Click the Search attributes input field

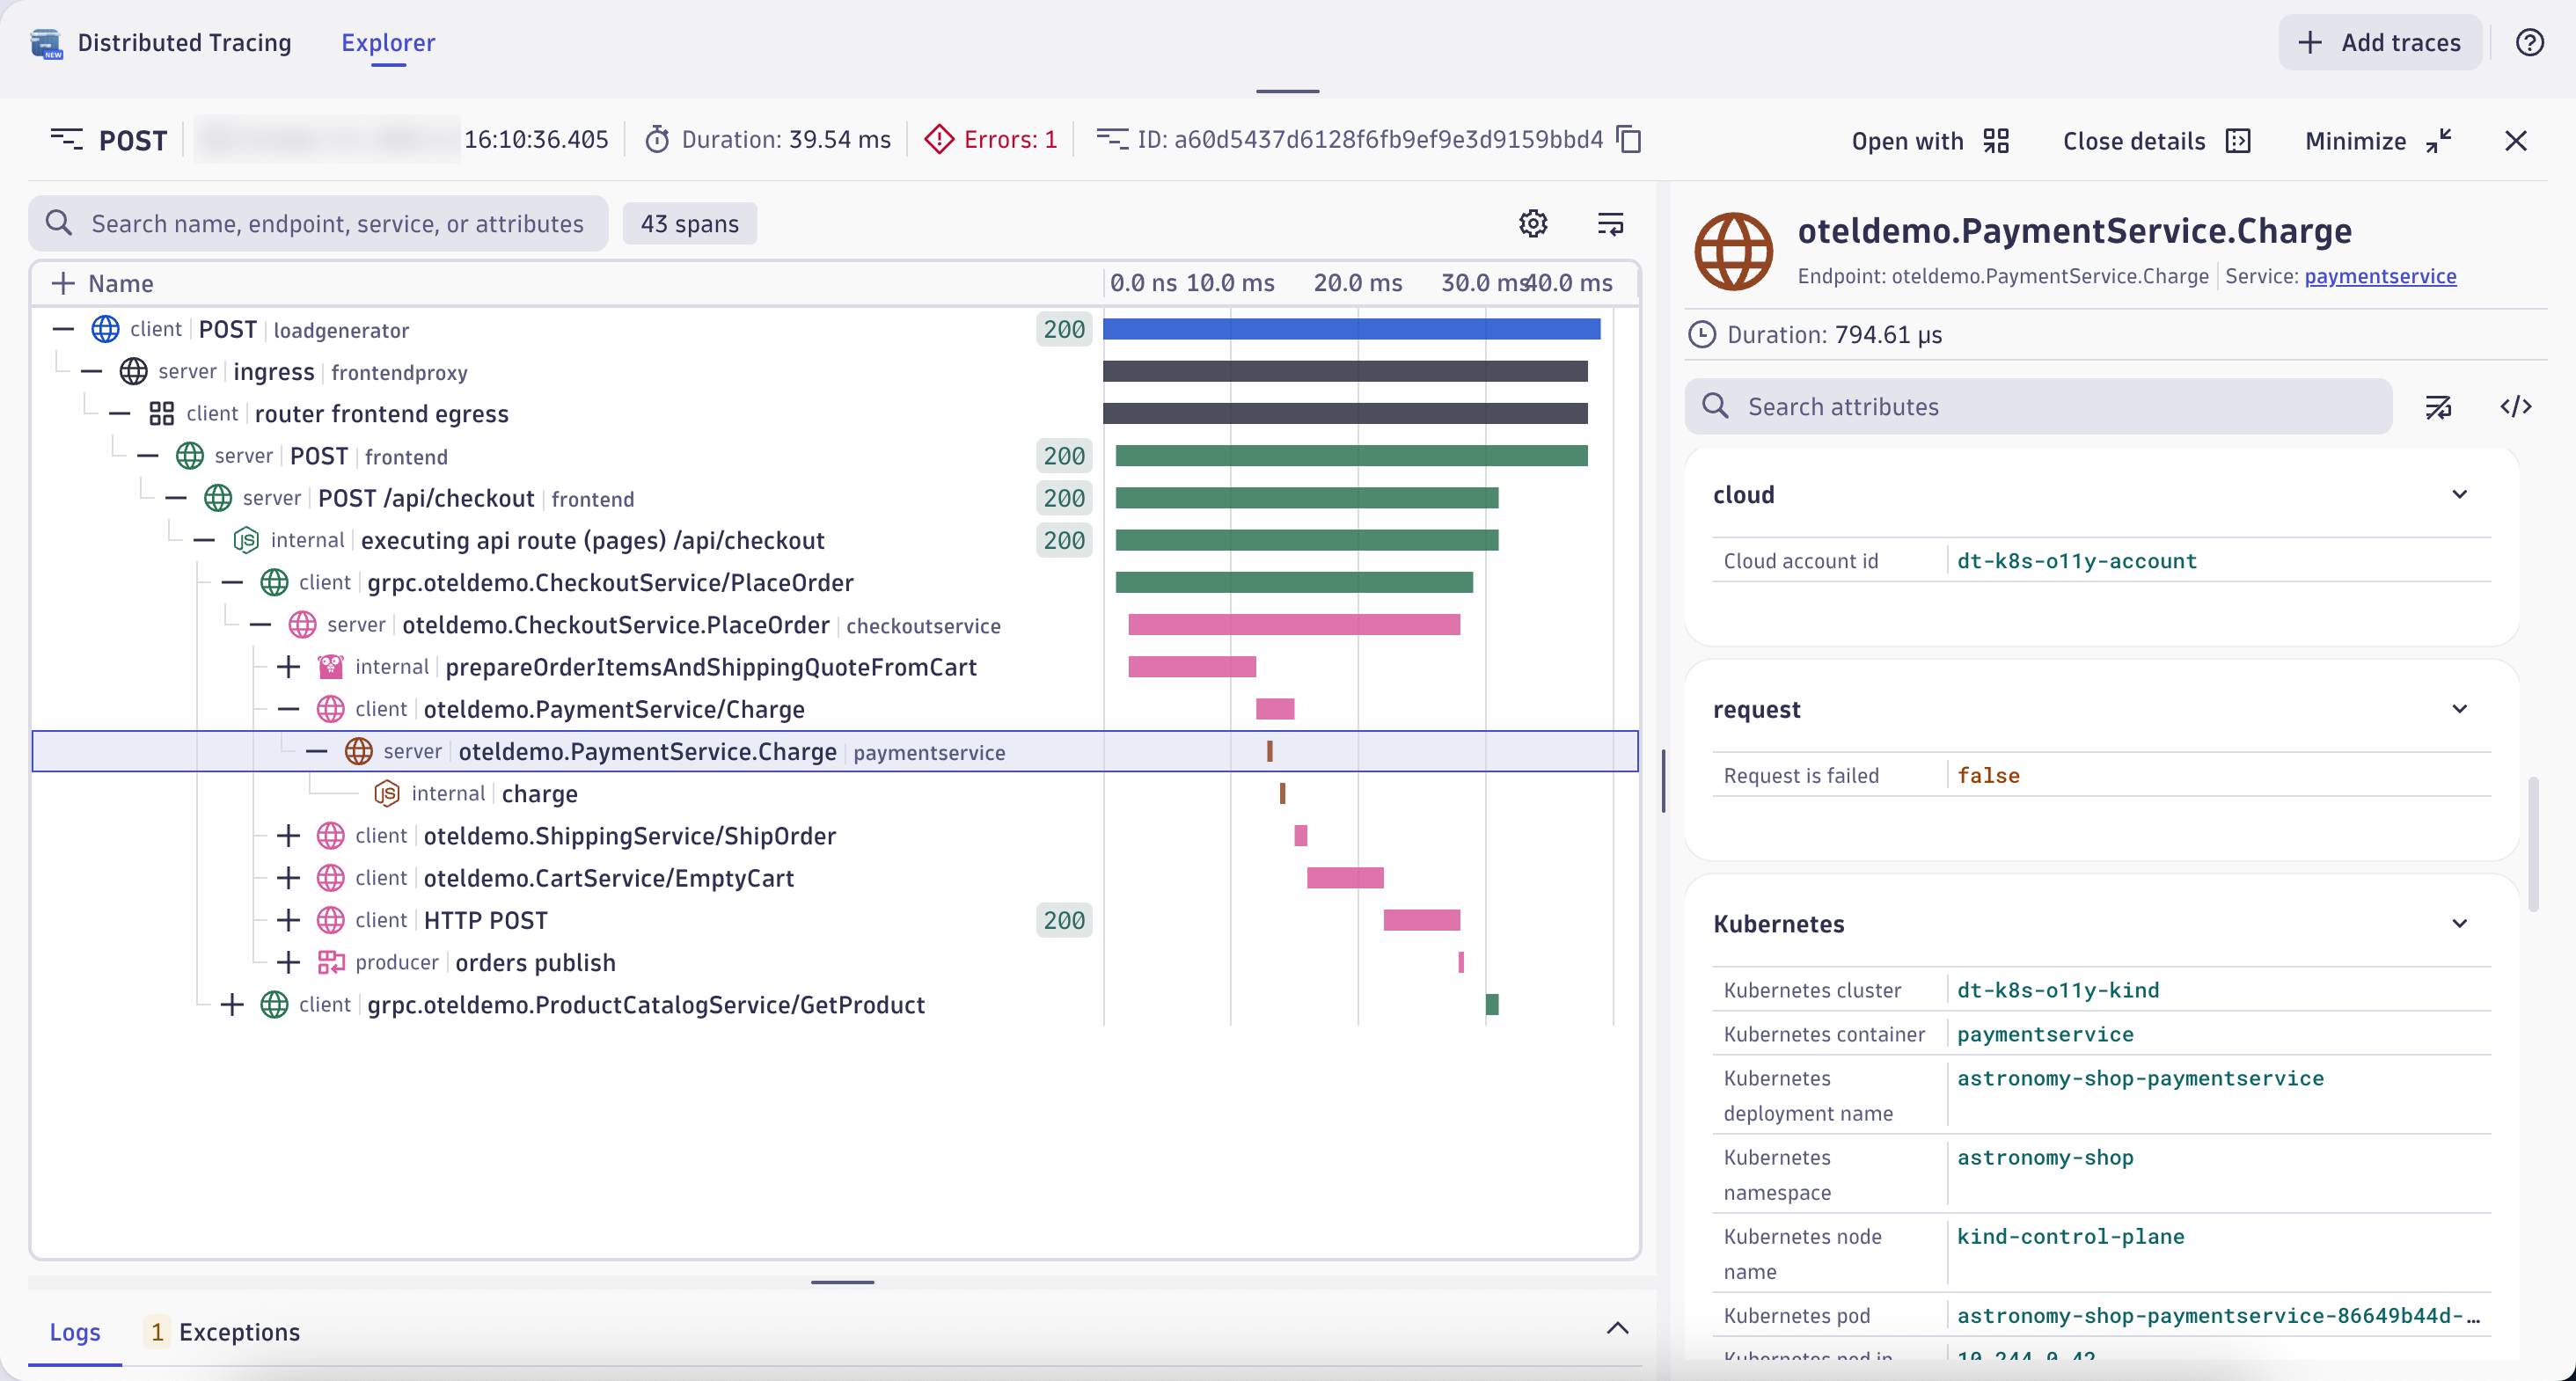click(2040, 406)
